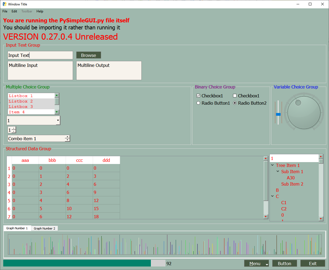The width and height of the screenshot is (329, 270).
Task: Click the tree scrollbar up arrow
Action: coord(321,156)
